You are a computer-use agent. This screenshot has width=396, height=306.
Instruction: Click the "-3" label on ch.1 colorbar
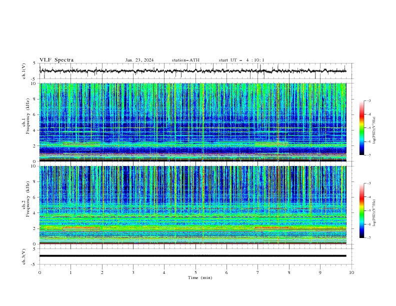pos(369,100)
